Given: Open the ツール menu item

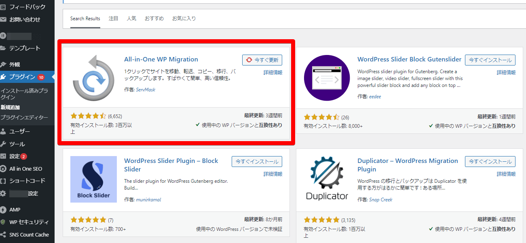Looking at the screenshot, I should (17, 144).
